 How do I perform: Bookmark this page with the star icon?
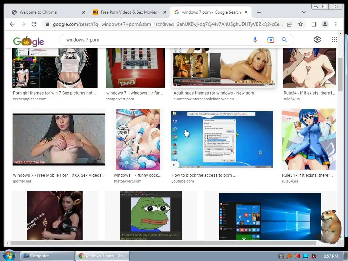tap(300, 24)
